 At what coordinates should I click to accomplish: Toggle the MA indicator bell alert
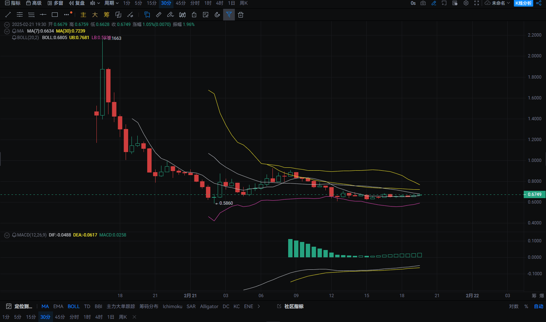tap(14, 31)
